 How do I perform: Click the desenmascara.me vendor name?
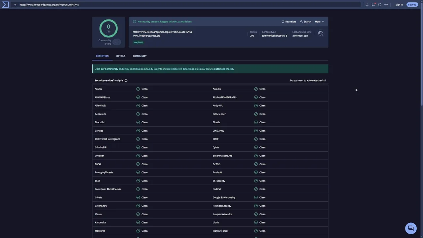[x=222, y=156]
